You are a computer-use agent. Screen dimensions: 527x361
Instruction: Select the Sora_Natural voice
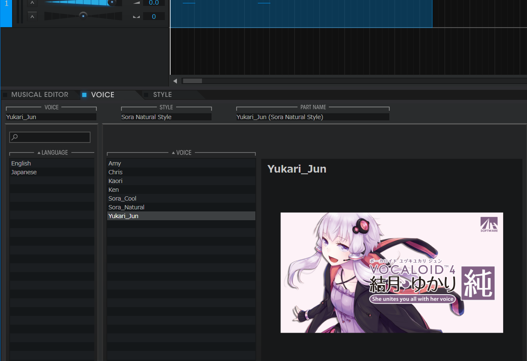181,207
